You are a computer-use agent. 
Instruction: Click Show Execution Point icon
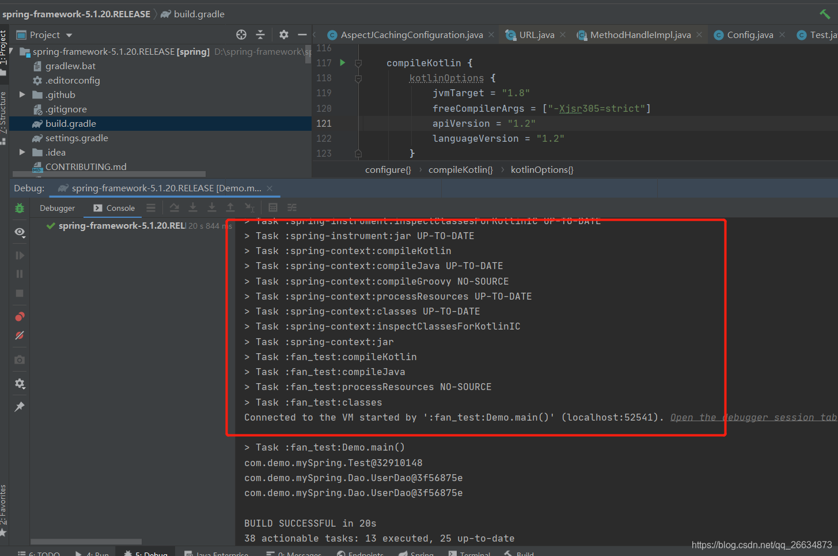(x=151, y=207)
